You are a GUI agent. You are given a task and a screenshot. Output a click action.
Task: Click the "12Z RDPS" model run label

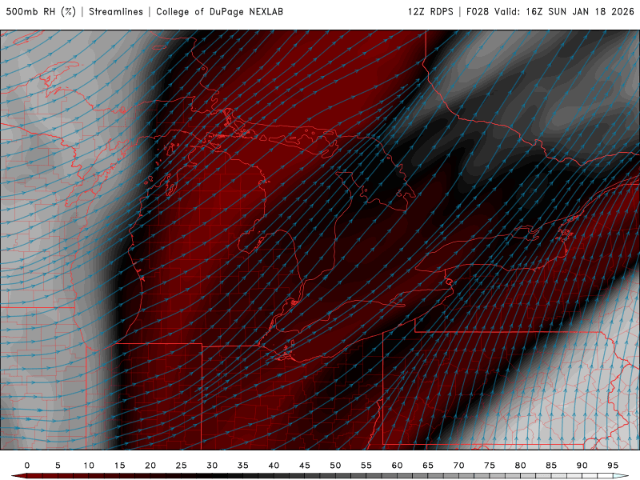click(430, 11)
